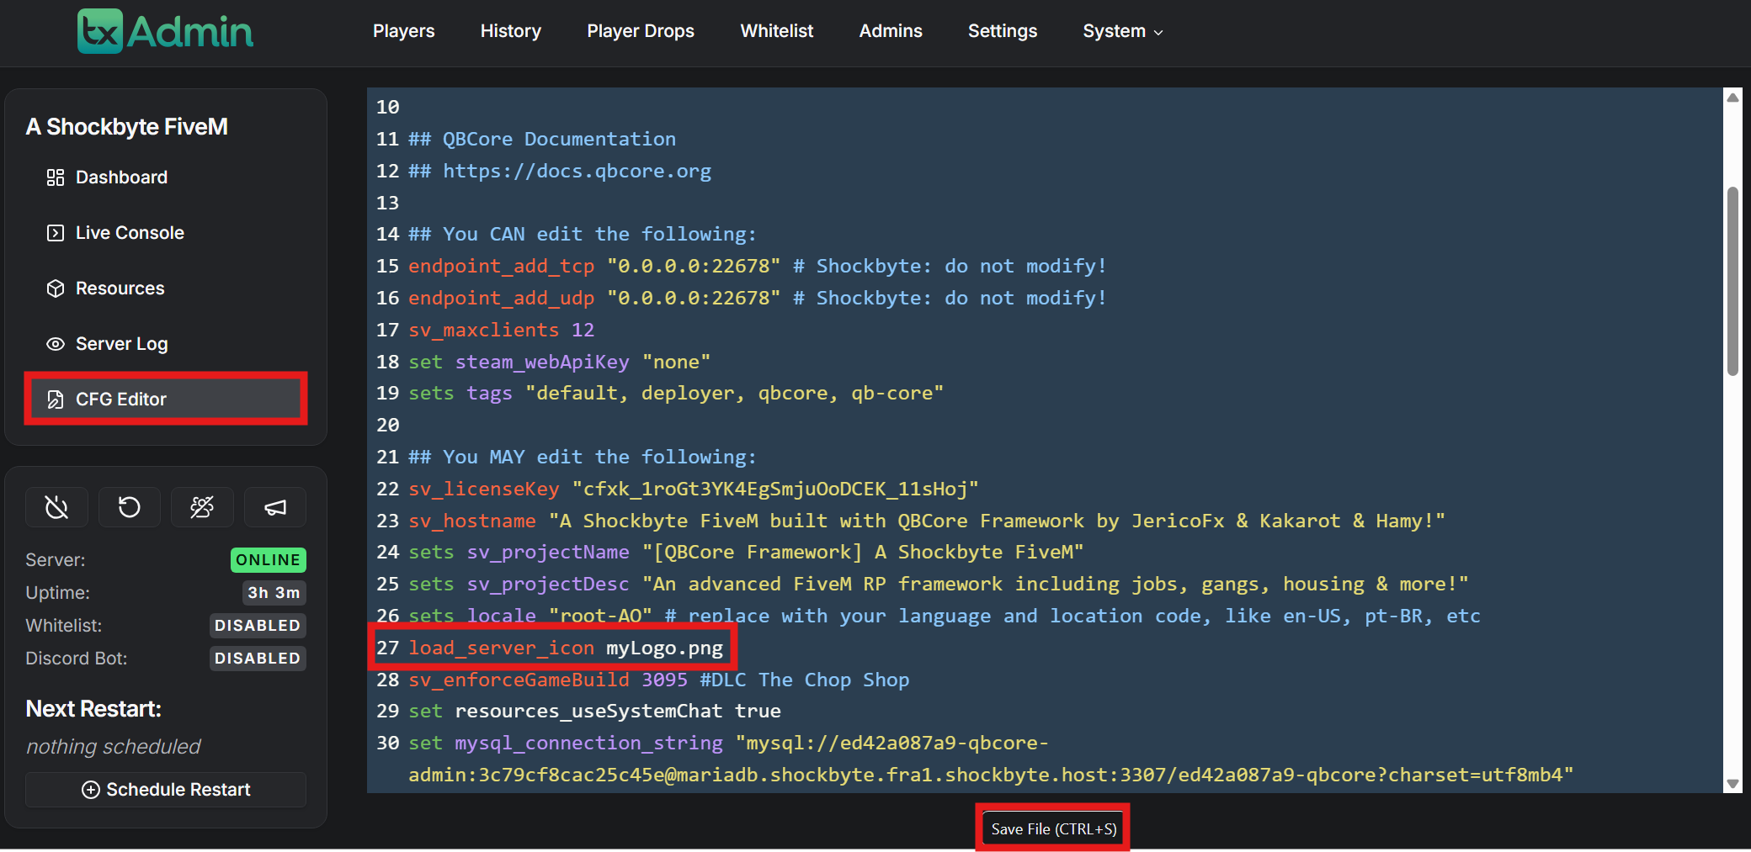Switch to the History page

[x=510, y=31]
